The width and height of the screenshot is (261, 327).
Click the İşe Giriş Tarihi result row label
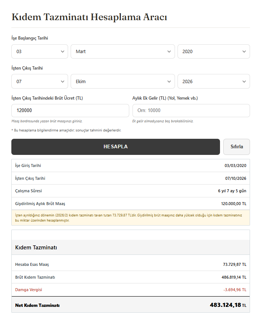coord(28,166)
